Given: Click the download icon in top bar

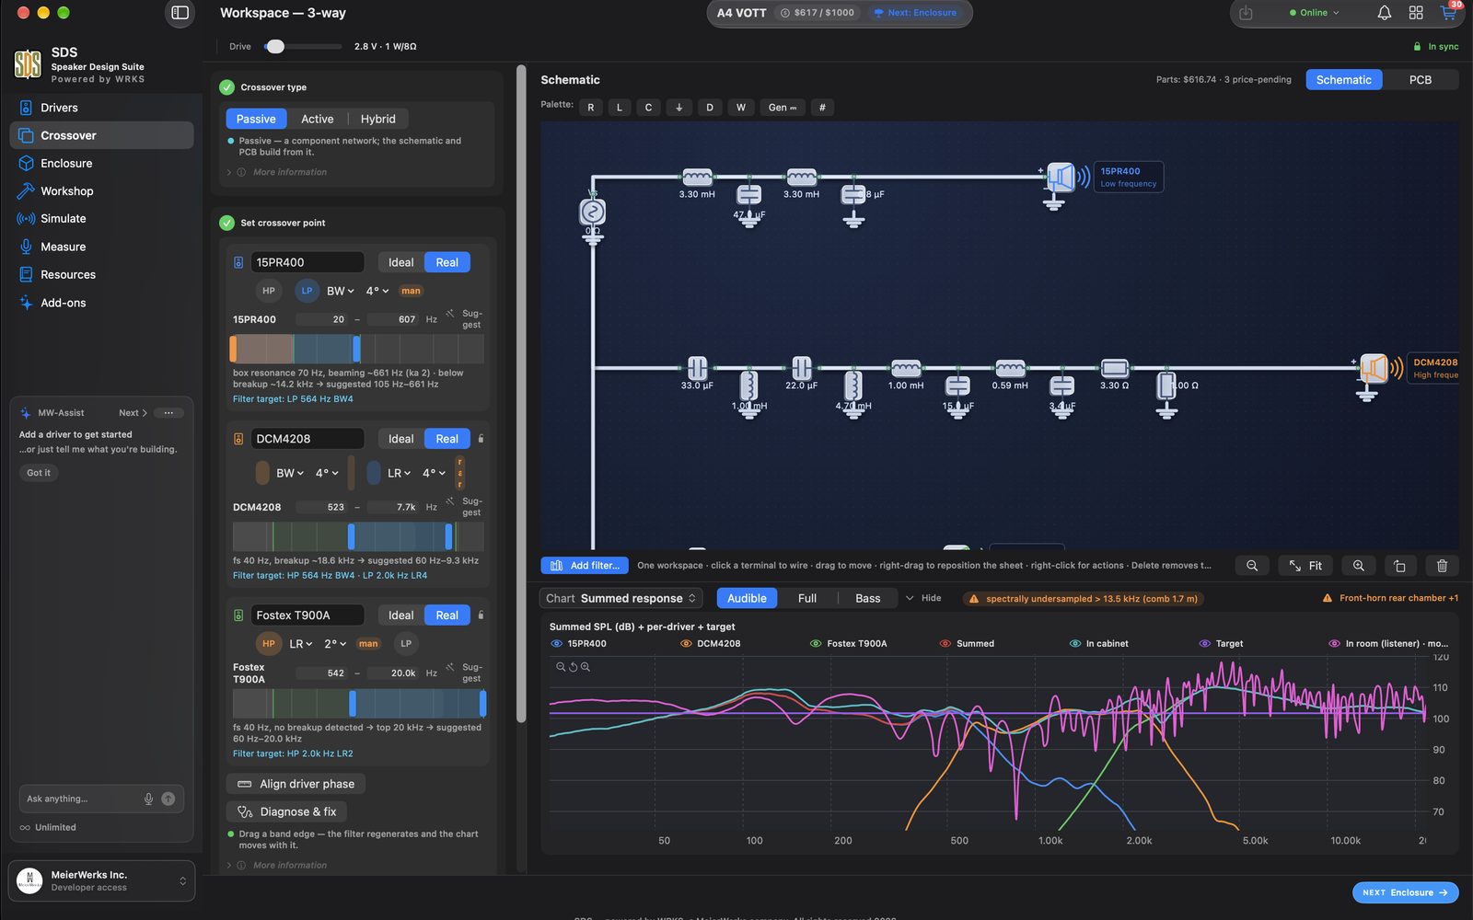Looking at the screenshot, I should coord(1246,13).
